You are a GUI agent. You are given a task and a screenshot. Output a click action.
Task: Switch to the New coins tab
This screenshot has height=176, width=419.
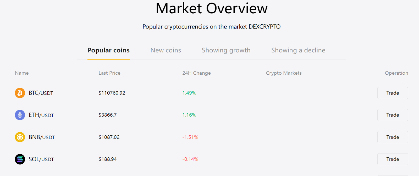point(166,50)
